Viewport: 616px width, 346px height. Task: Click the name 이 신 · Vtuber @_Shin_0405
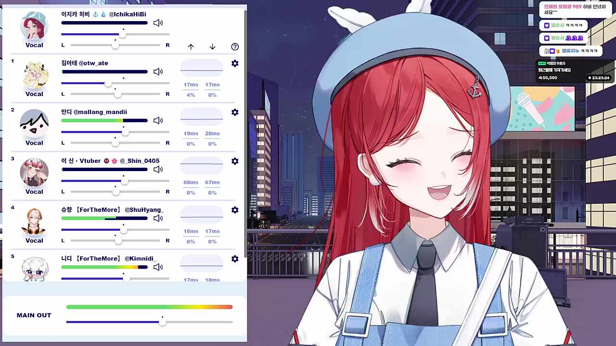point(110,161)
